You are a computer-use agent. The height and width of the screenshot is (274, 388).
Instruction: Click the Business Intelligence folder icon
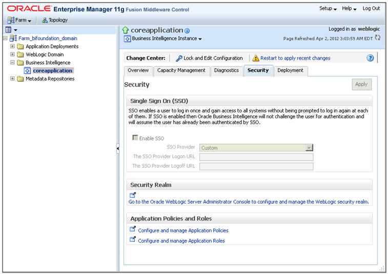coord(21,63)
